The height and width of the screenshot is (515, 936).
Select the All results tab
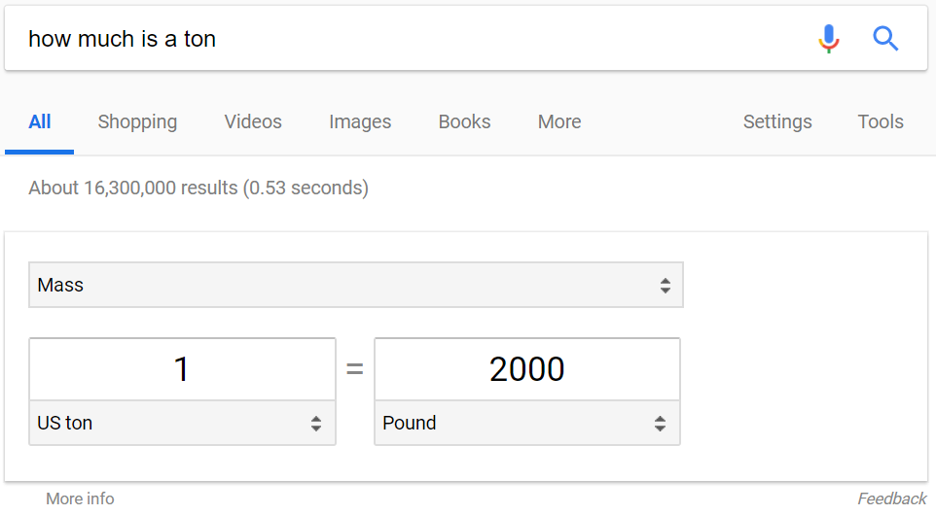39,121
